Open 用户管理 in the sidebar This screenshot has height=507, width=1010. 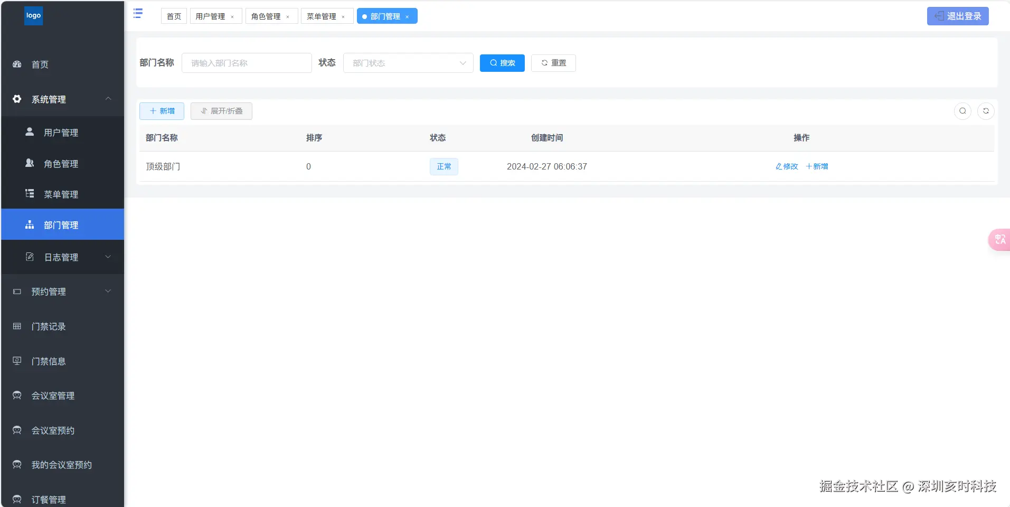coord(62,133)
